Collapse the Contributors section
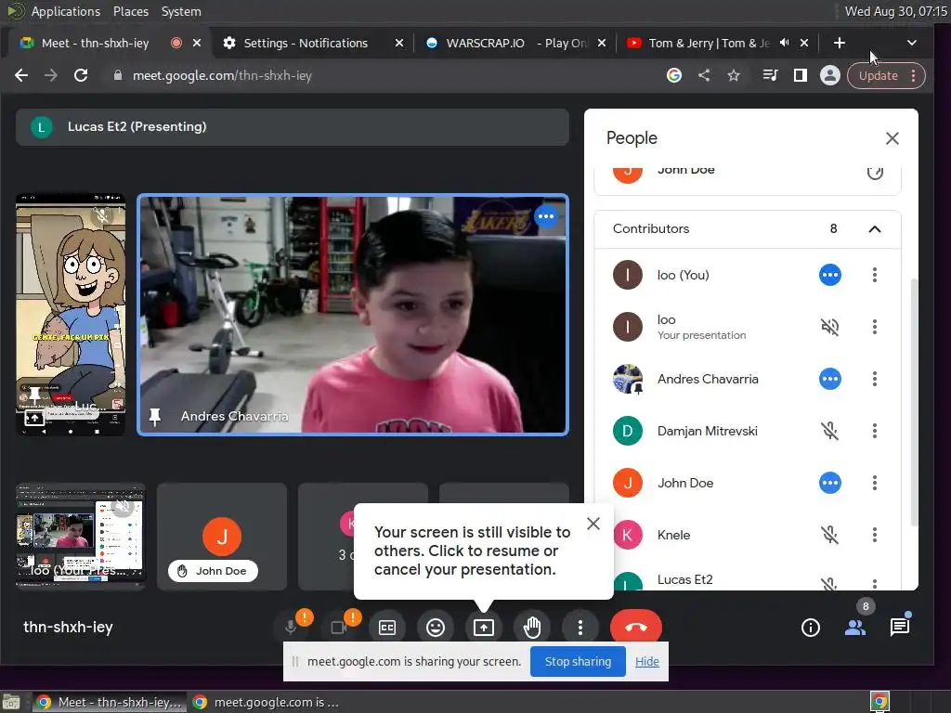951x713 pixels. point(875,229)
